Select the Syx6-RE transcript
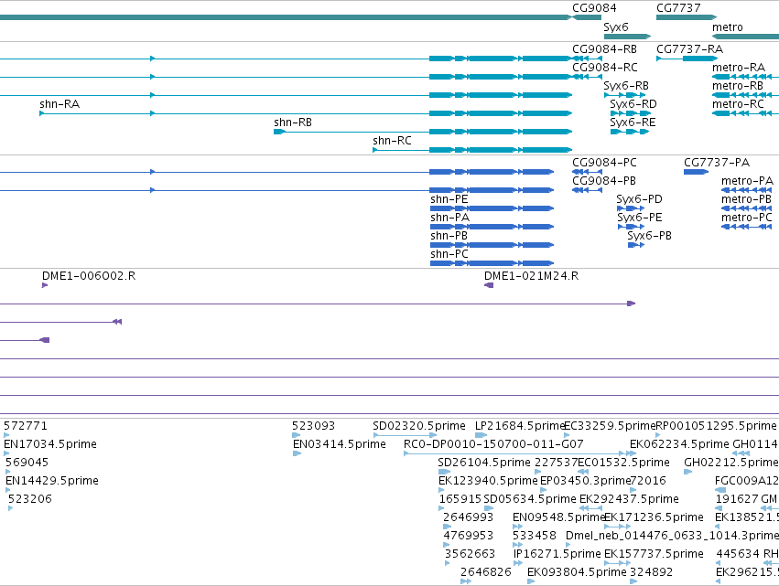Viewport: 779px width, 586px height. (x=630, y=132)
